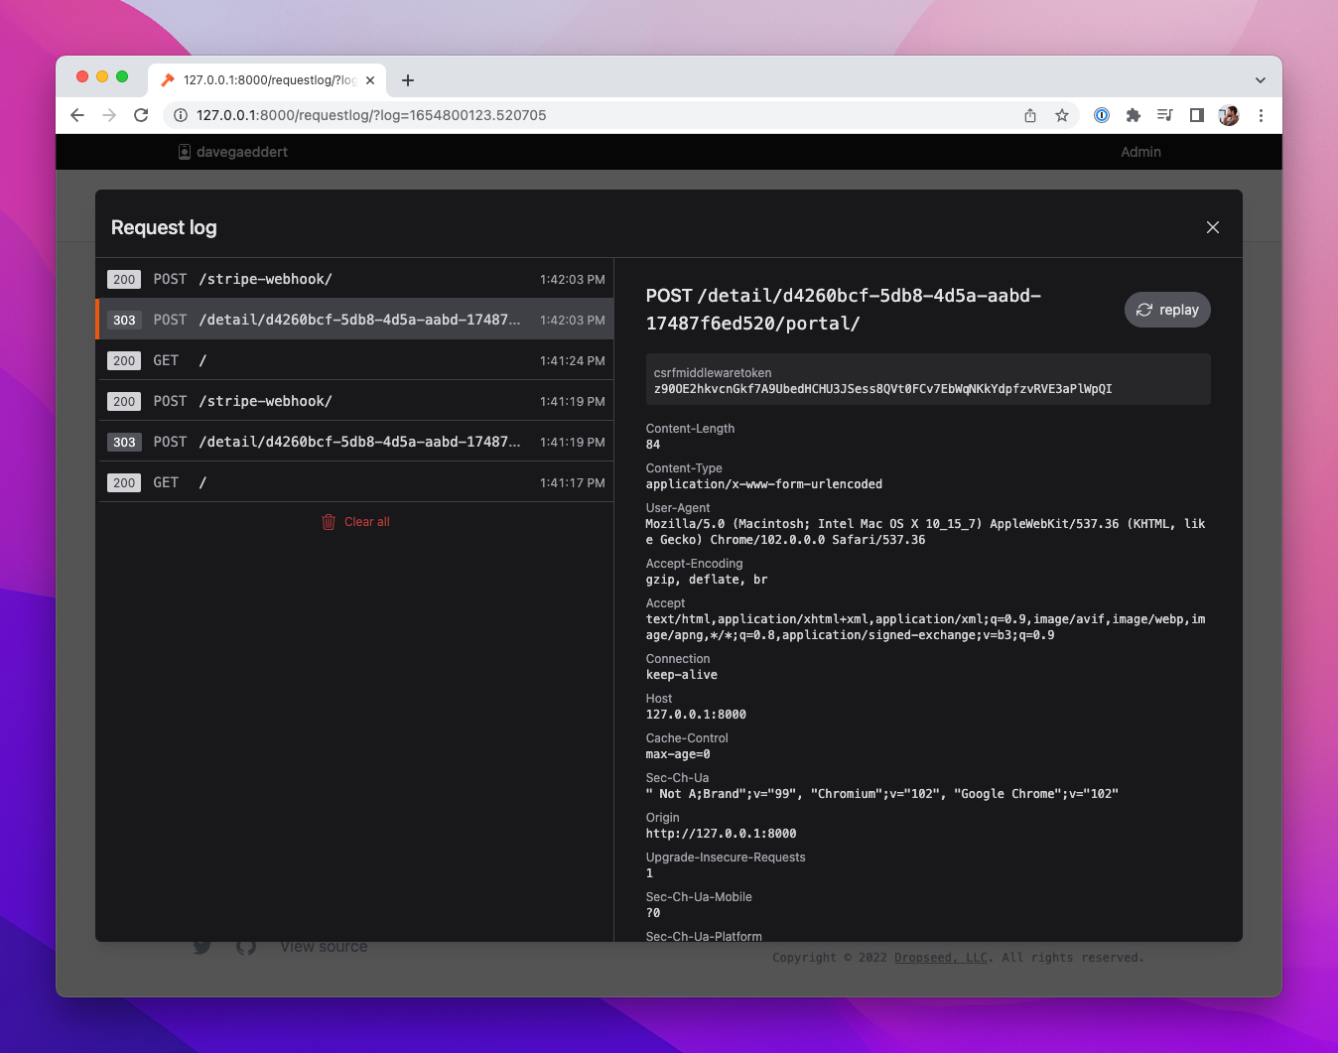Select the 200 GET / log entry
This screenshot has width=1338, height=1053.
[x=355, y=360]
